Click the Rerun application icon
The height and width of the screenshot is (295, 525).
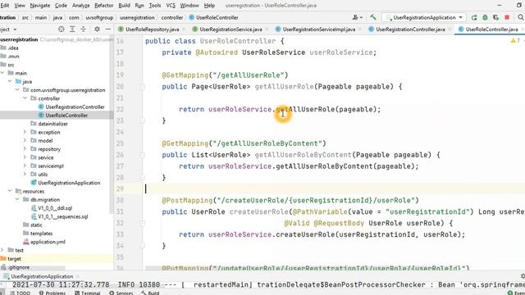[474, 17]
